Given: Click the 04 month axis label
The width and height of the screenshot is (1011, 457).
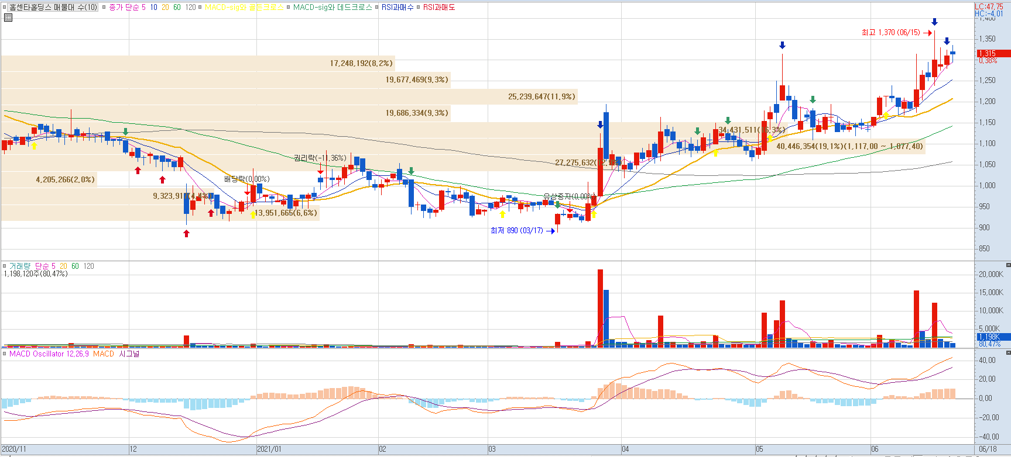Looking at the screenshot, I should point(625,449).
